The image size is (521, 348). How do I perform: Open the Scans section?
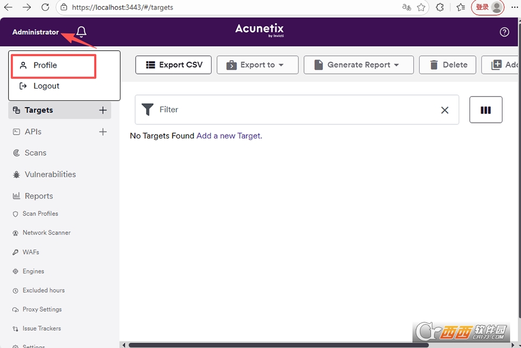pos(35,153)
